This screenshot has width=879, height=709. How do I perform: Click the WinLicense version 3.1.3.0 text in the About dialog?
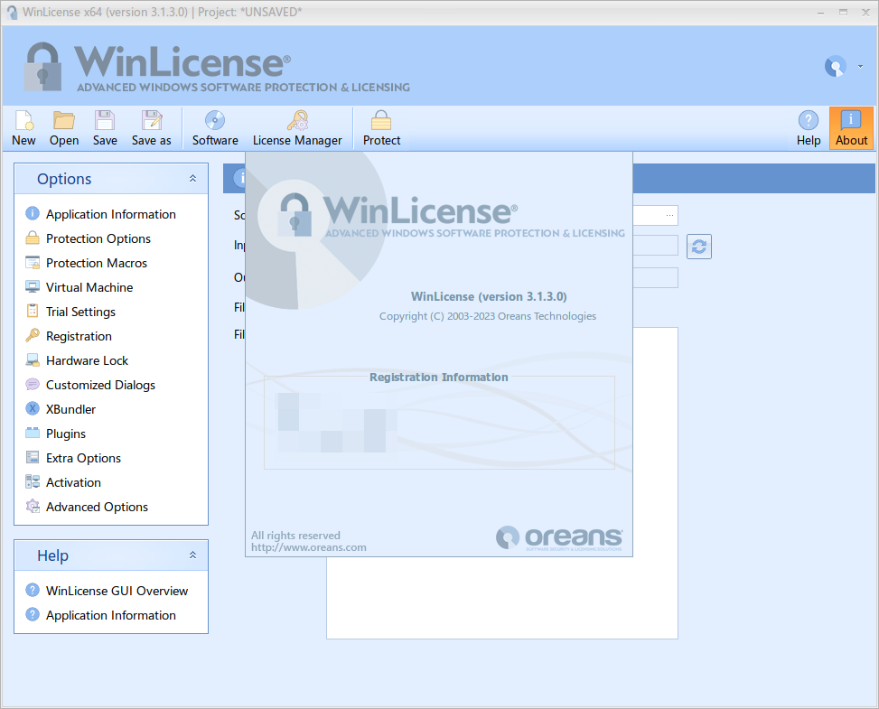pyautogui.click(x=489, y=296)
